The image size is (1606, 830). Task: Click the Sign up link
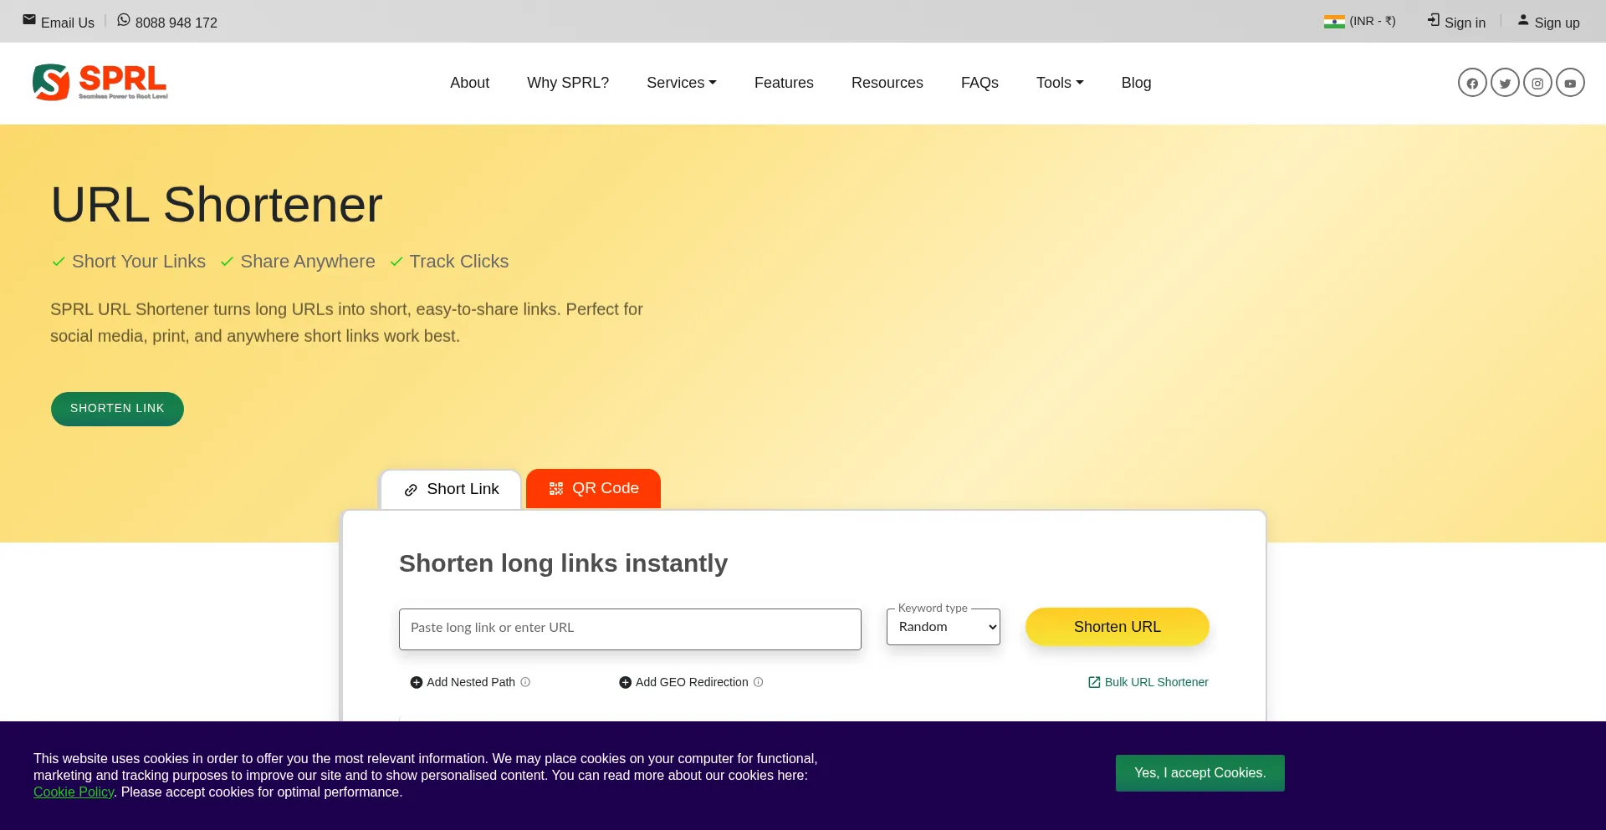[x=1548, y=22]
